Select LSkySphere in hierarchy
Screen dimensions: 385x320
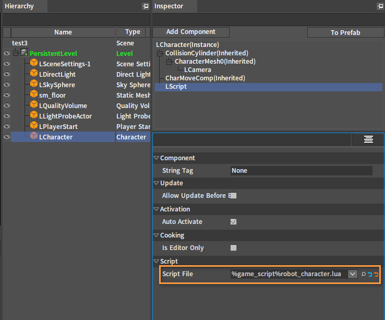pyautogui.click(x=57, y=85)
